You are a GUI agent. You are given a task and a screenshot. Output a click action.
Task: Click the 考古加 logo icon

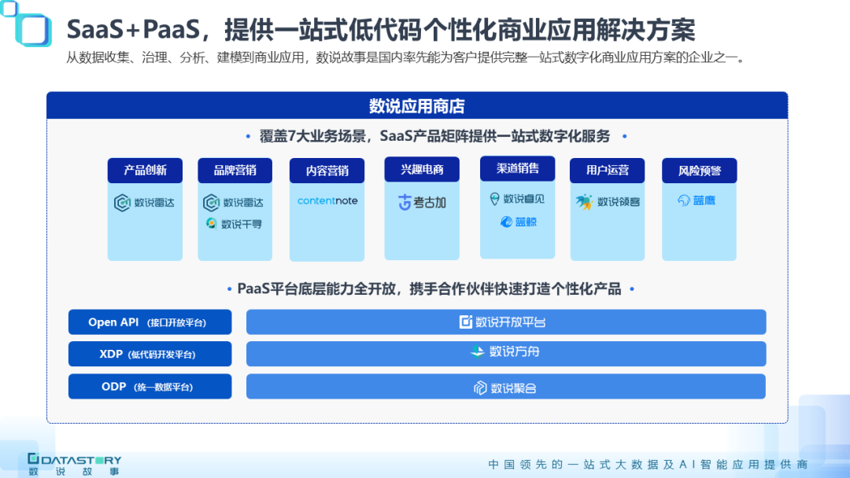coord(405,203)
